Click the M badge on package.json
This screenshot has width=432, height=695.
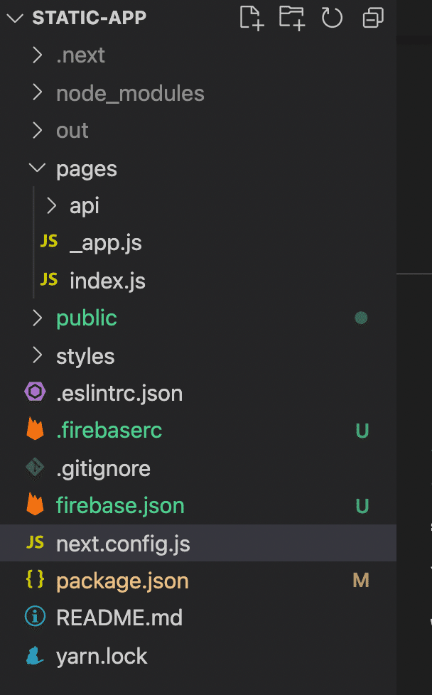(x=362, y=580)
